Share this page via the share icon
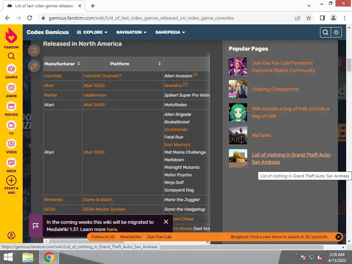The image size is (352, 264). pos(298,18)
